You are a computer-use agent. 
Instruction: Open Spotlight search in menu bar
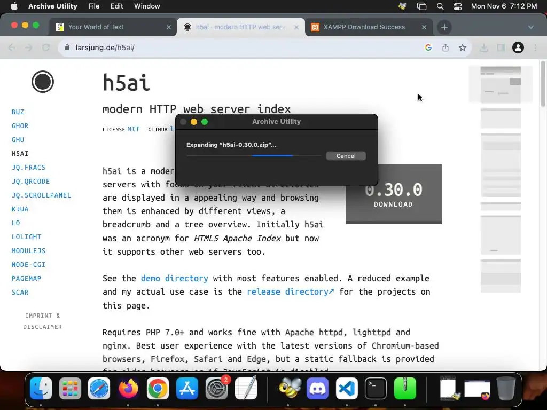(440, 6)
